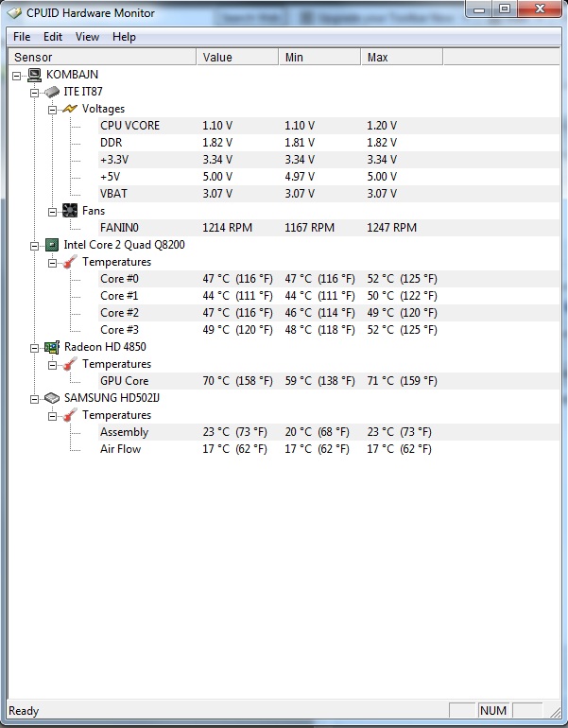
Task: Click the ITE IT87 chip icon
Action: pos(52,92)
